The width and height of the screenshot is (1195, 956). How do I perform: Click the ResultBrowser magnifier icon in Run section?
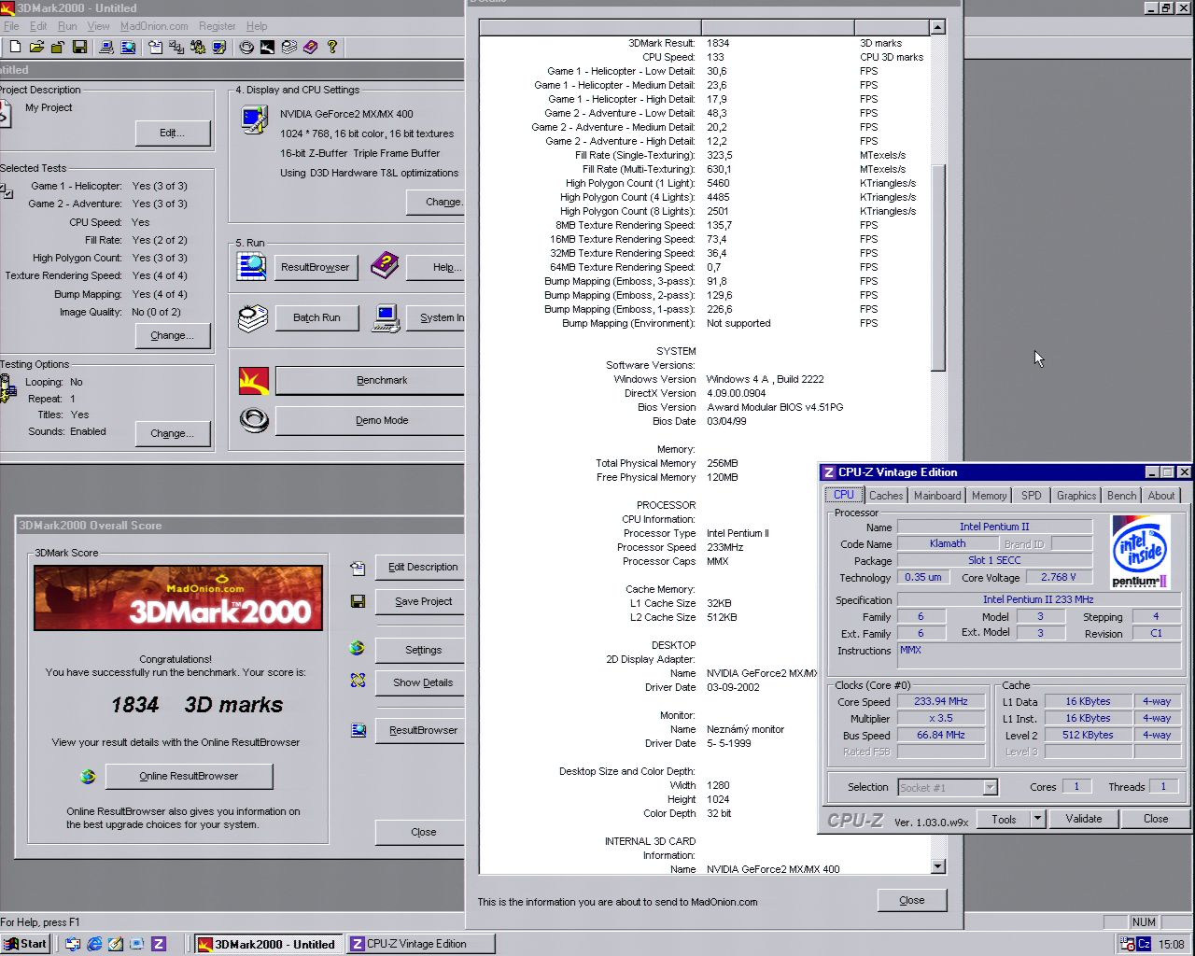(x=252, y=267)
